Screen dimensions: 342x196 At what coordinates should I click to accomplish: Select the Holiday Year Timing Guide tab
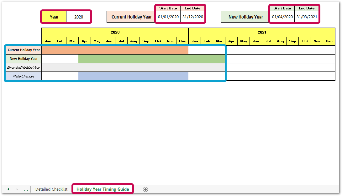pos(103,189)
